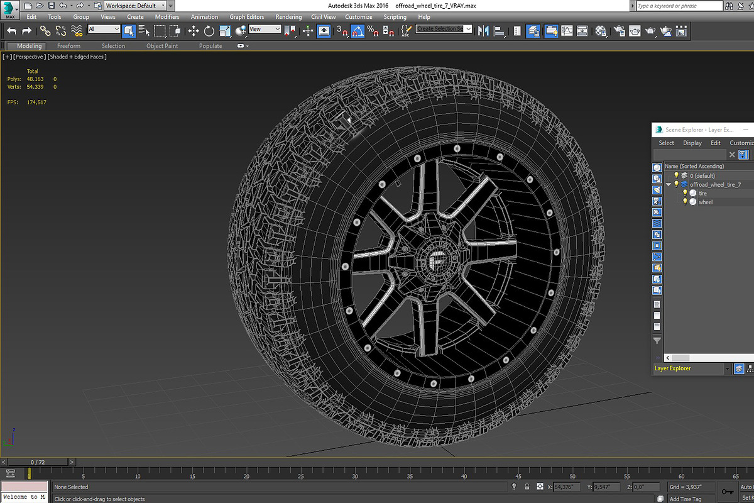Switch to the Freeform ribbon tab
This screenshot has width=754, height=503.
(x=68, y=46)
